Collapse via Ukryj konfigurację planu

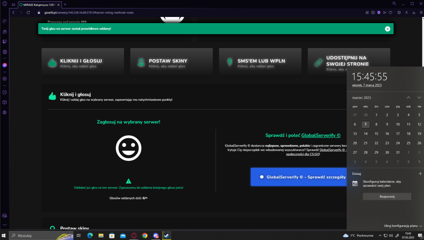pos(403,226)
